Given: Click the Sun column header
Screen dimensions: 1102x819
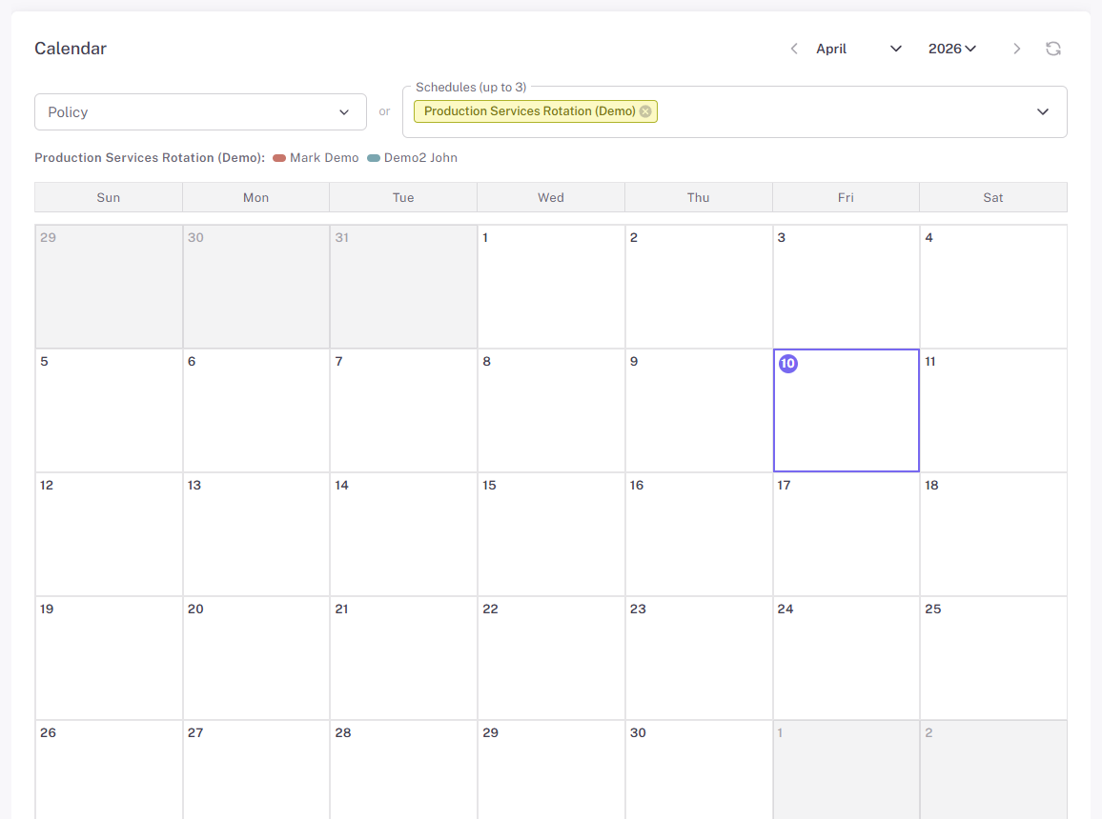Looking at the screenshot, I should pyautogui.click(x=108, y=197).
